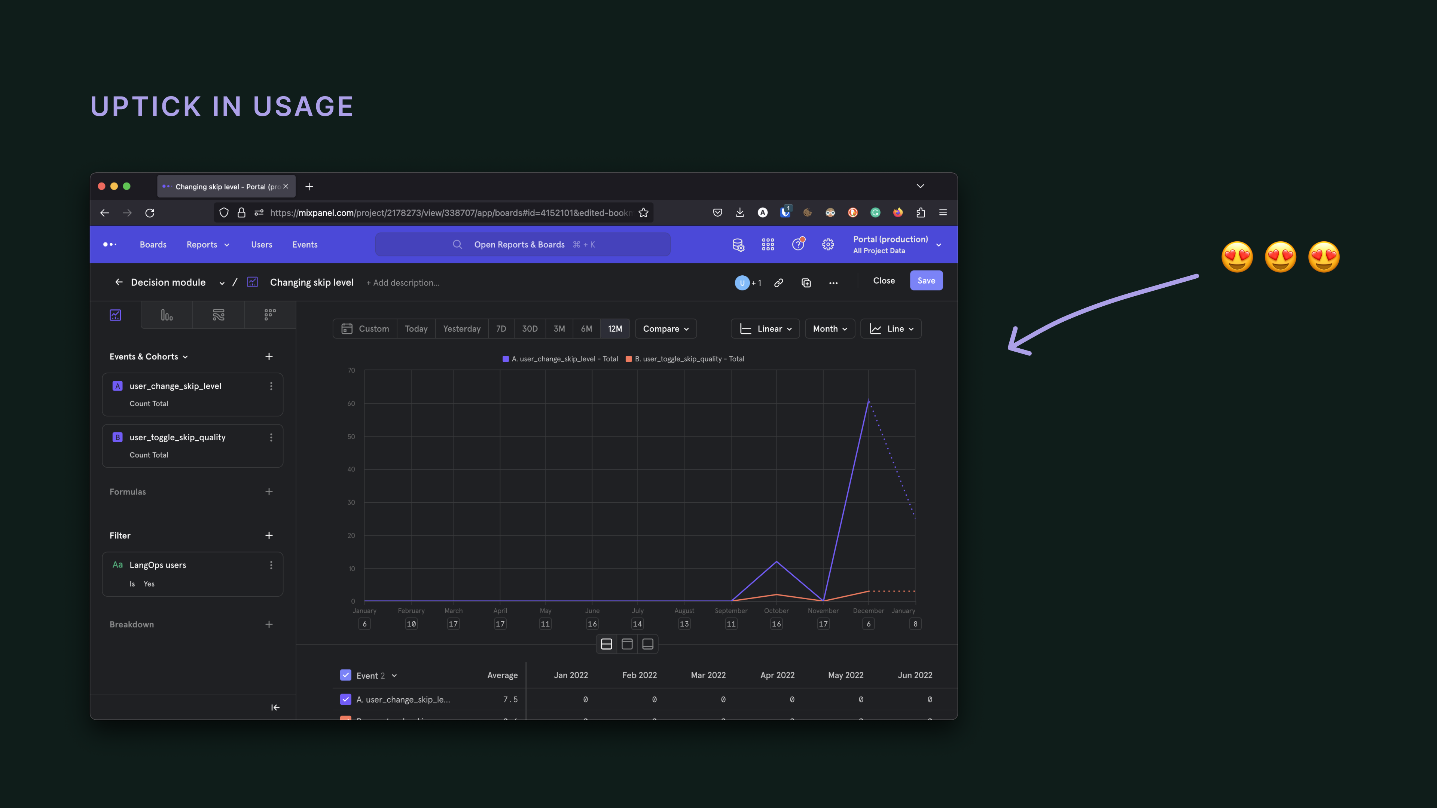
Task: Add a new formula
Action: coord(269,491)
